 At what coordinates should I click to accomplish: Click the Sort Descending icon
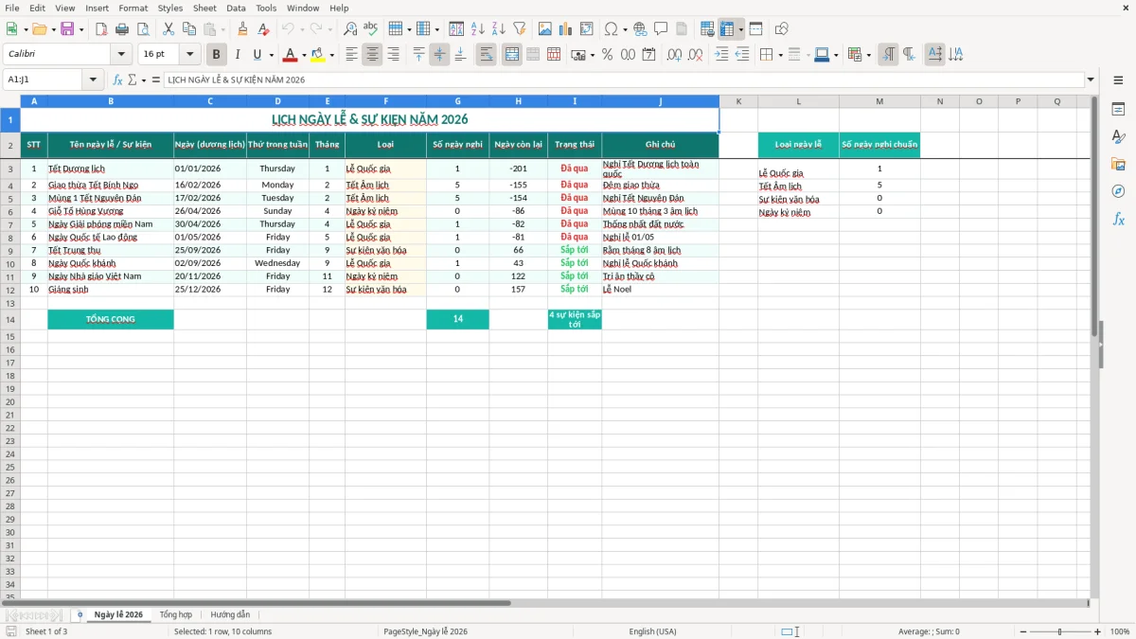click(x=498, y=29)
